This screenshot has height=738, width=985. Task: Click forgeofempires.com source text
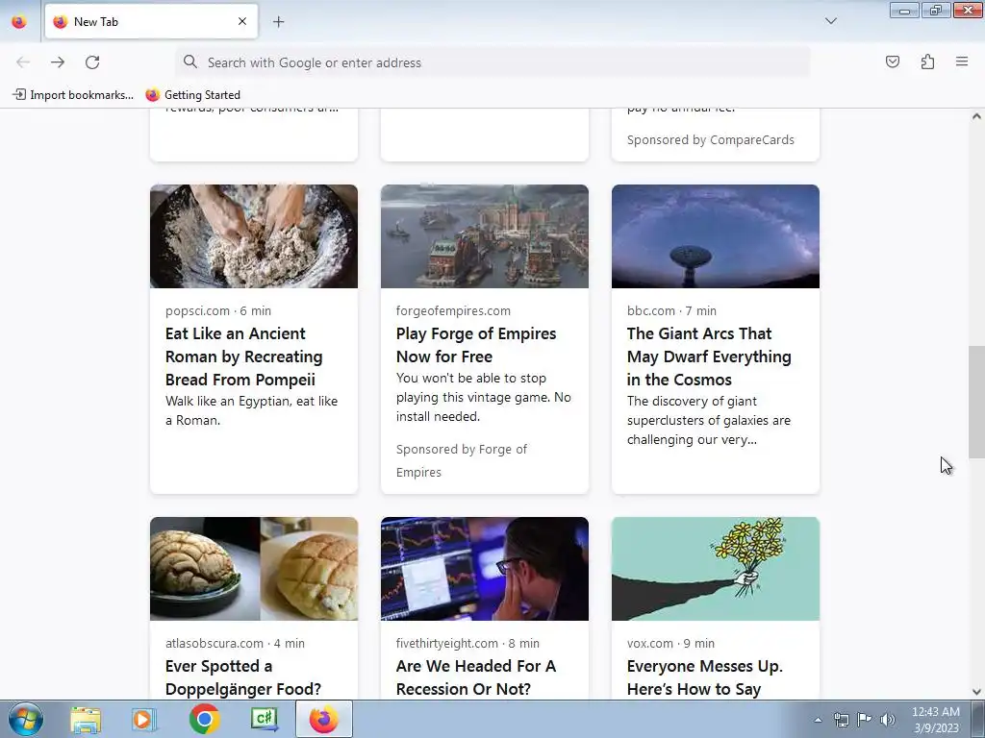click(453, 310)
